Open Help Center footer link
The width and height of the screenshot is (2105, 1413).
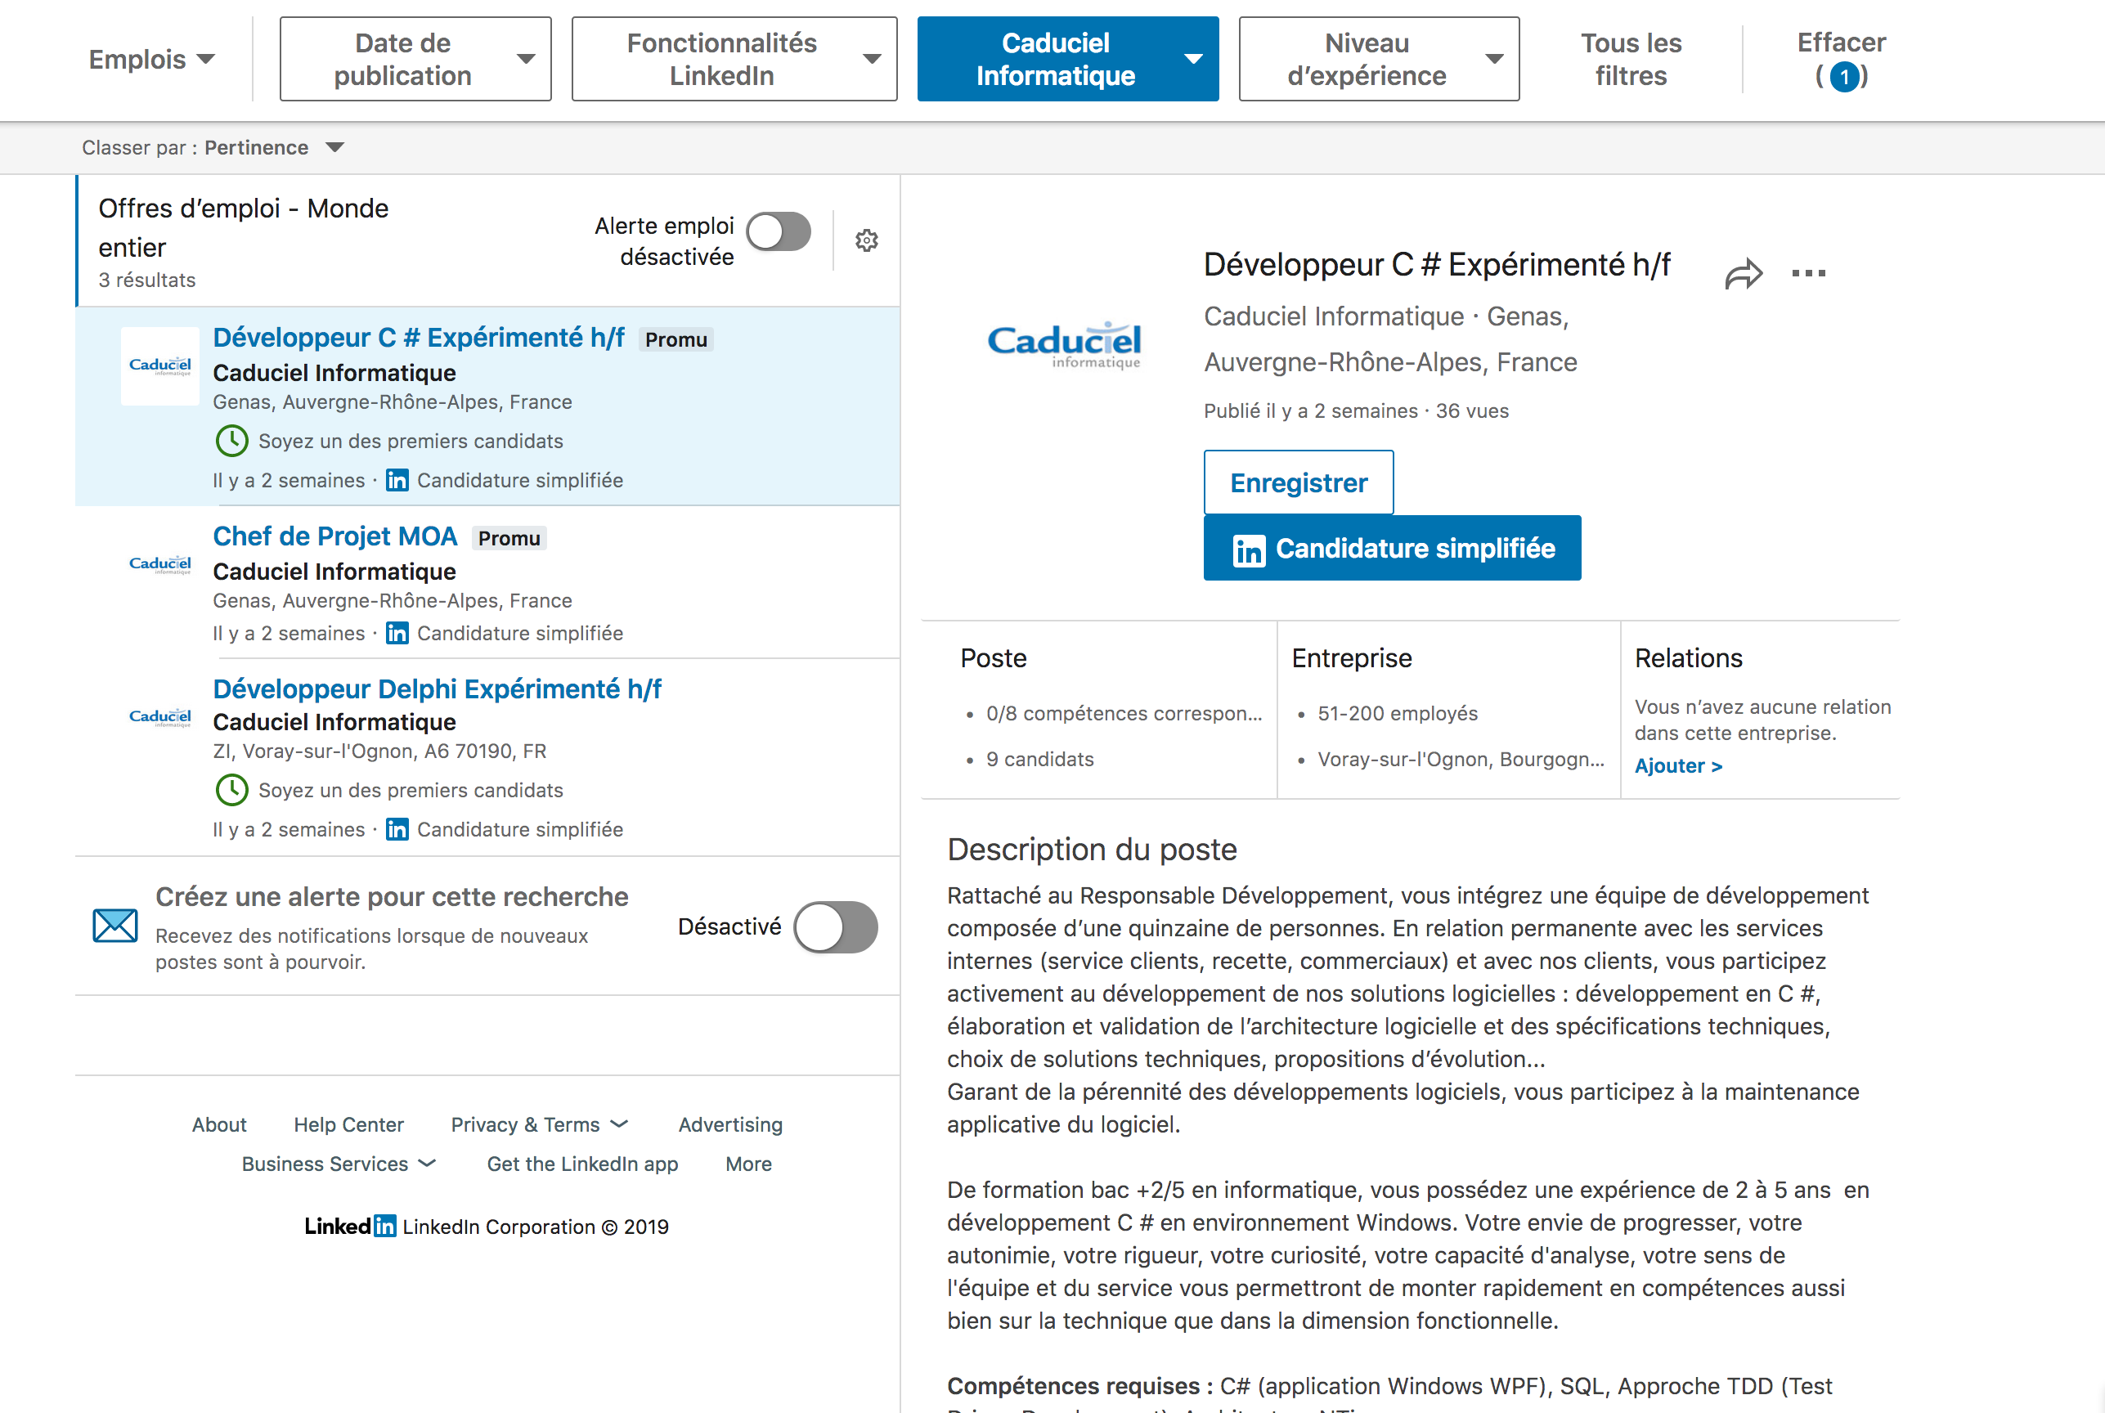coord(348,1124)
